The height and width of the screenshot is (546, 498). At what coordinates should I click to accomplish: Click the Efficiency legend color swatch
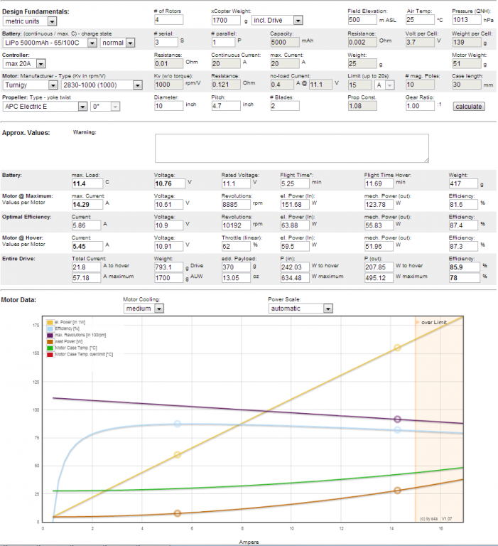[50, 328]
